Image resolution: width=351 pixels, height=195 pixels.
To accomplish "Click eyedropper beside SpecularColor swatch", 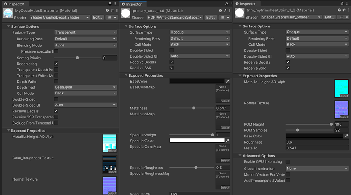I will point(228,141).
